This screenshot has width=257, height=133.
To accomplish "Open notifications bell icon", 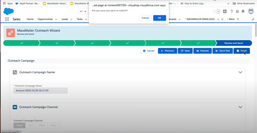I will [243, 11].
